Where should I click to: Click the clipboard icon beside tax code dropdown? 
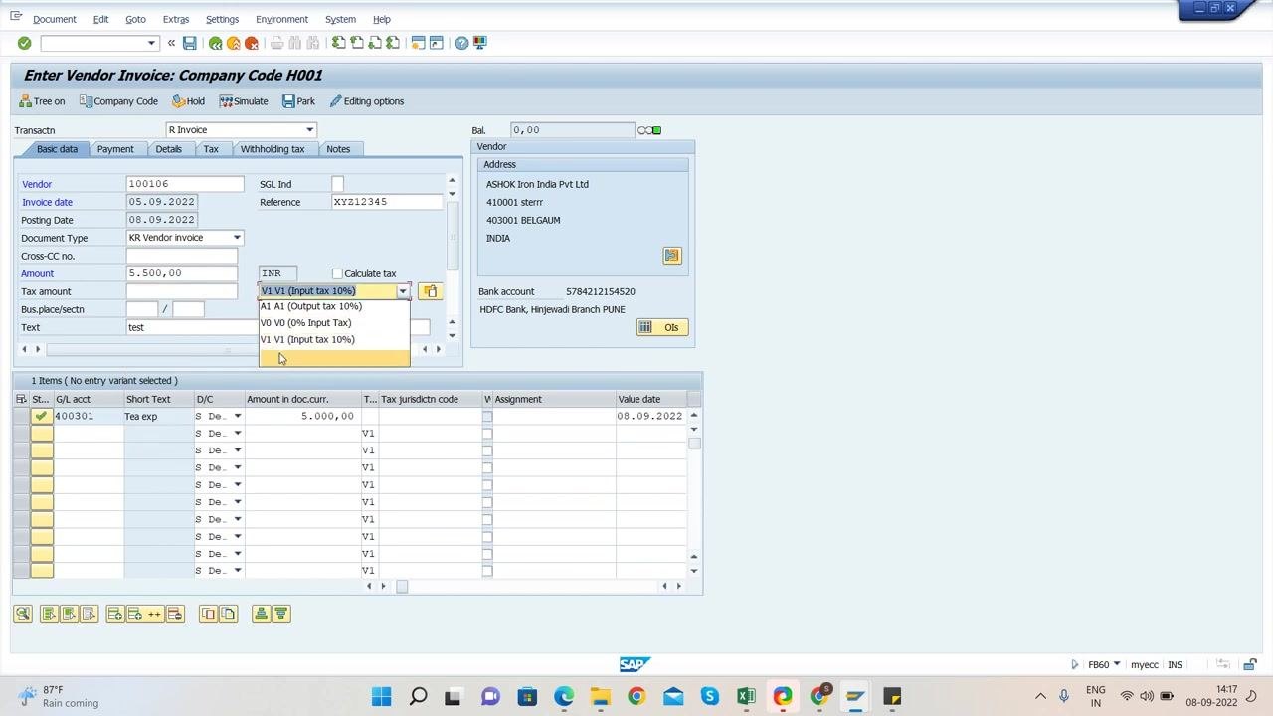[430, 291]
